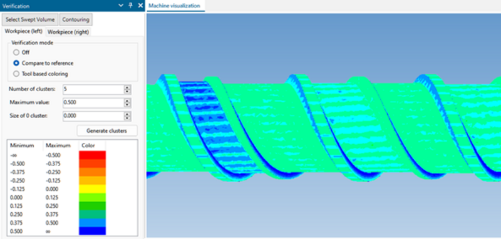This screenshot has height=239, width=501.
Task: Click the Generate clusters button
Action: click(107, 131)
